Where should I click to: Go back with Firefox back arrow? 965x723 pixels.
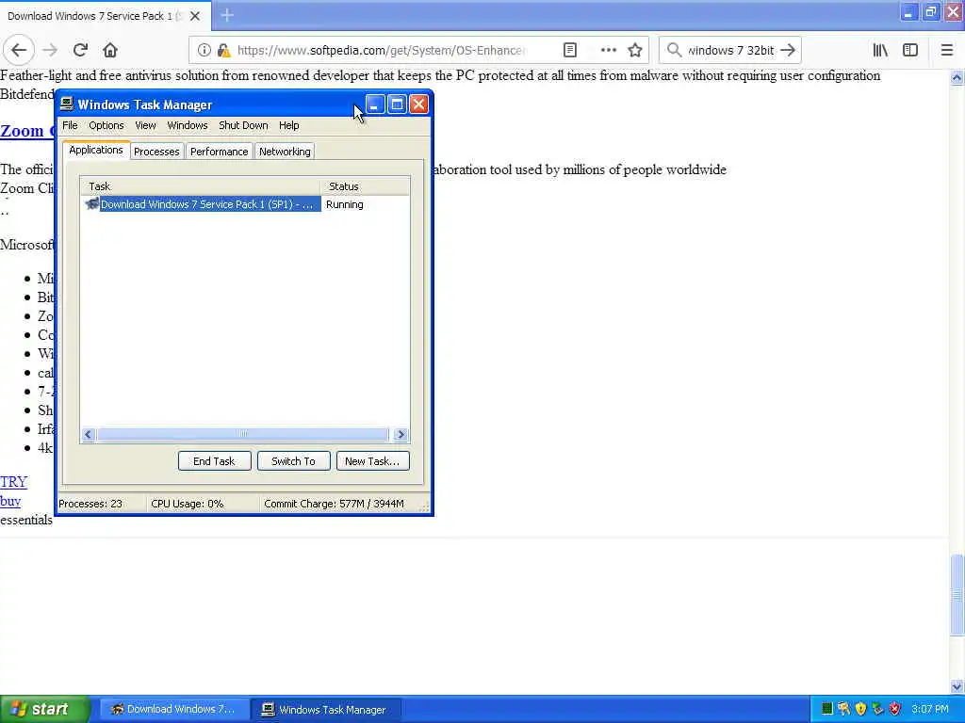click(19, 51)
